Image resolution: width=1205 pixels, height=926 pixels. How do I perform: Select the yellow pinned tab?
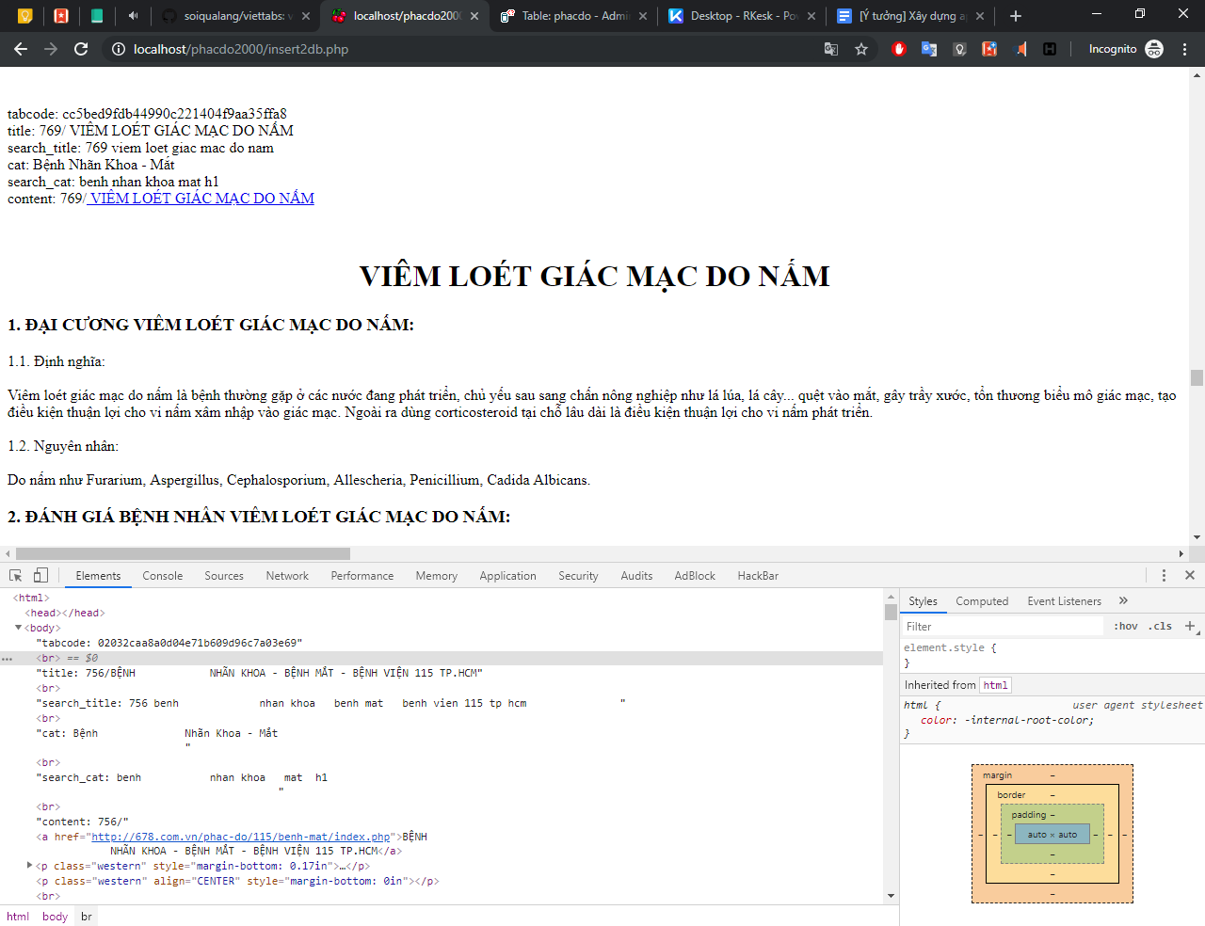25,16
